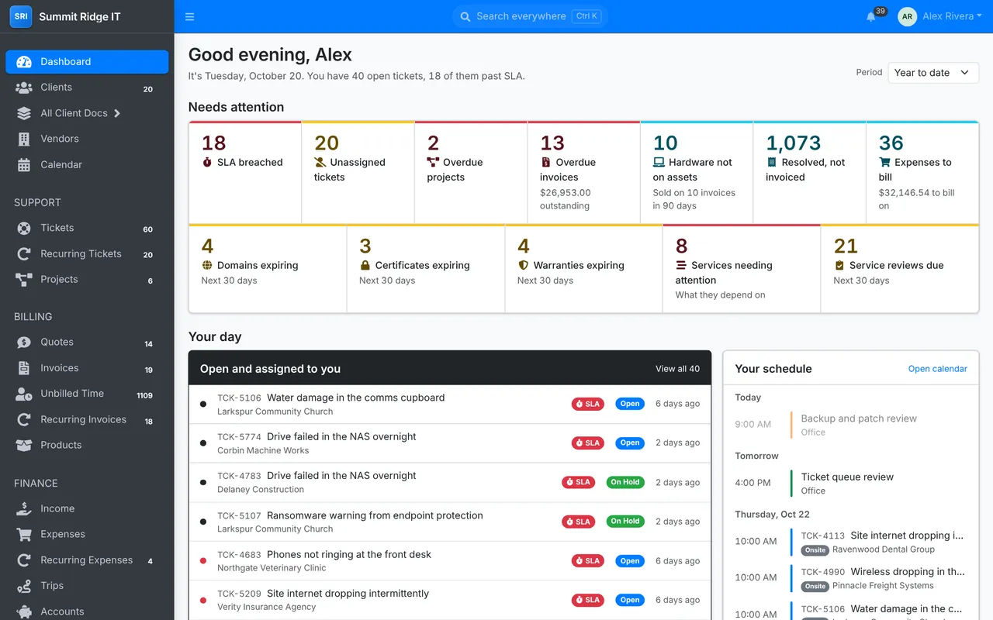Open ticket TCK-5774 for Corbin Machine Works
The height and width of the screenshot is (620, 993).
[450, 443]
